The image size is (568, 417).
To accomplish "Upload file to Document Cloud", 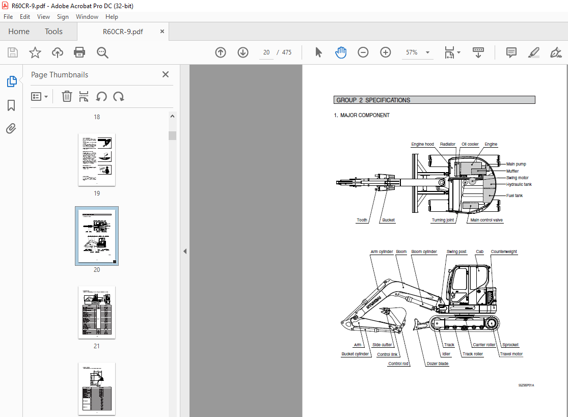I will [x=57, y=52].
